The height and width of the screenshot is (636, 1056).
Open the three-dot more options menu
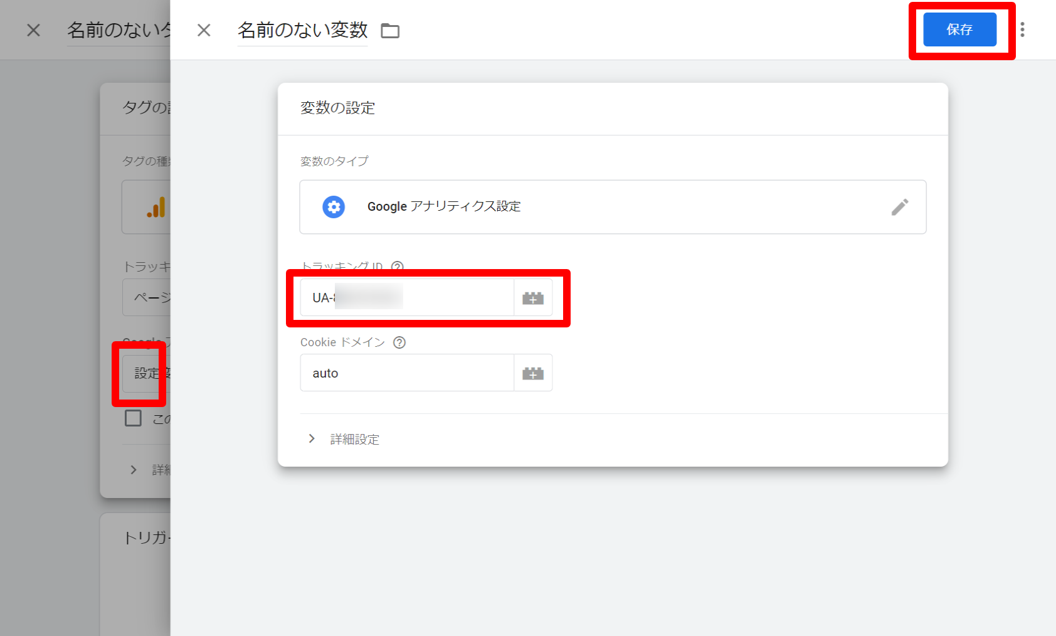pos(1022,29)
